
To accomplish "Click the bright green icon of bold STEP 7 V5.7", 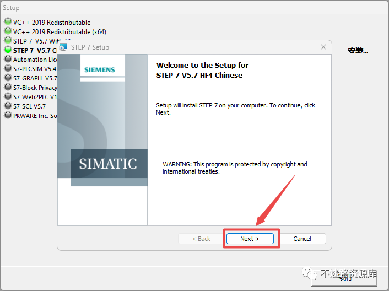I will point(8,50).
